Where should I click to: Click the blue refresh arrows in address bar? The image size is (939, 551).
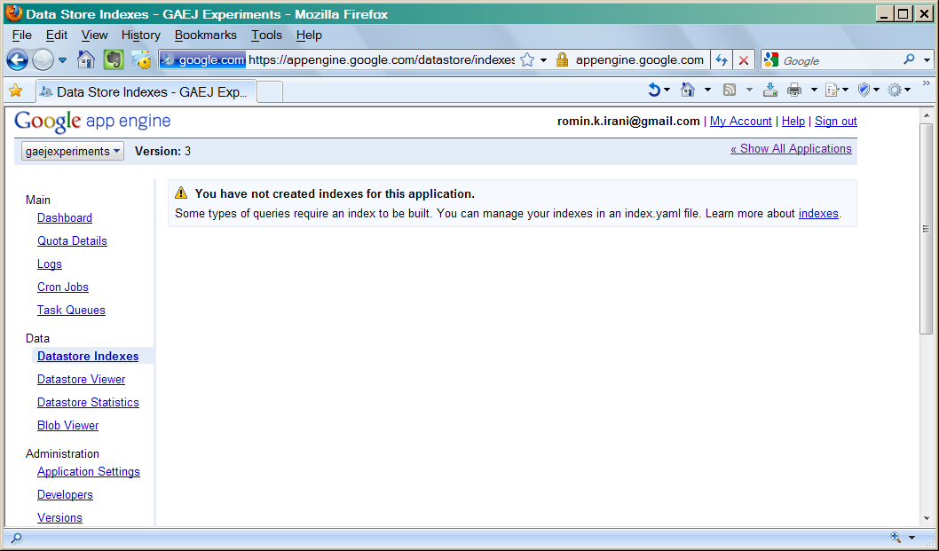[x=722, y=60]
